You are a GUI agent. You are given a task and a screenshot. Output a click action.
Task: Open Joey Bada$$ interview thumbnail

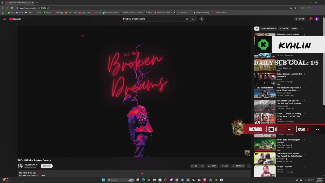point(265,92)
